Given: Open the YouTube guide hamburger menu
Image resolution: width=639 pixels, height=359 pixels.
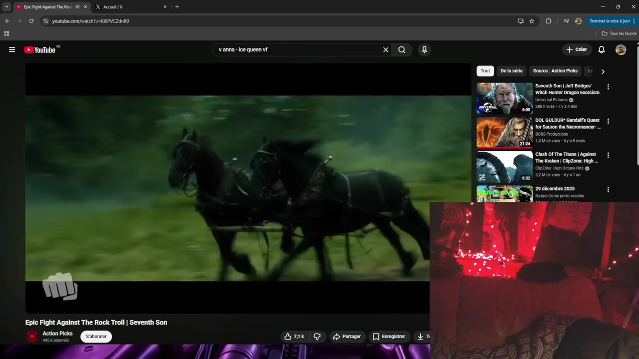Looking at the screenshot, I should (12, 50).
